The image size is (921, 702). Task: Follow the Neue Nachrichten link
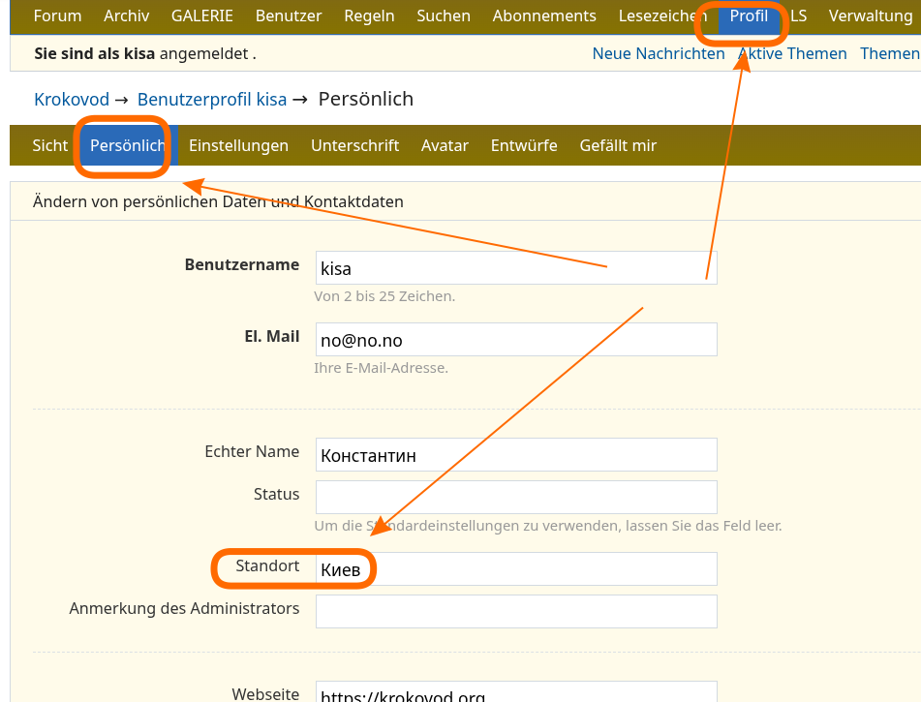pos(658,54)
